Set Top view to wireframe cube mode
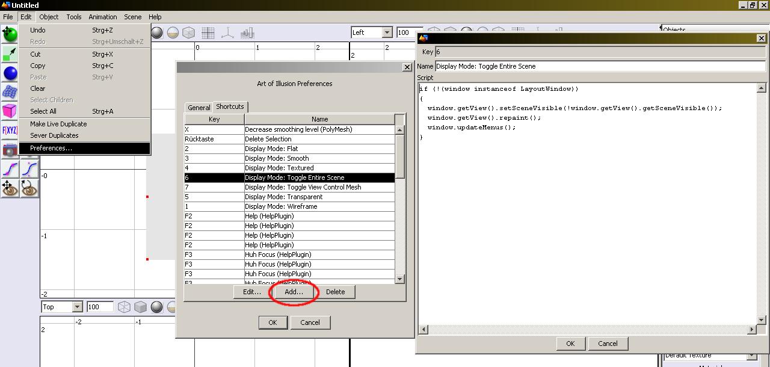The width and height of the screenshot is (770, 367). (x=124, y=307)
